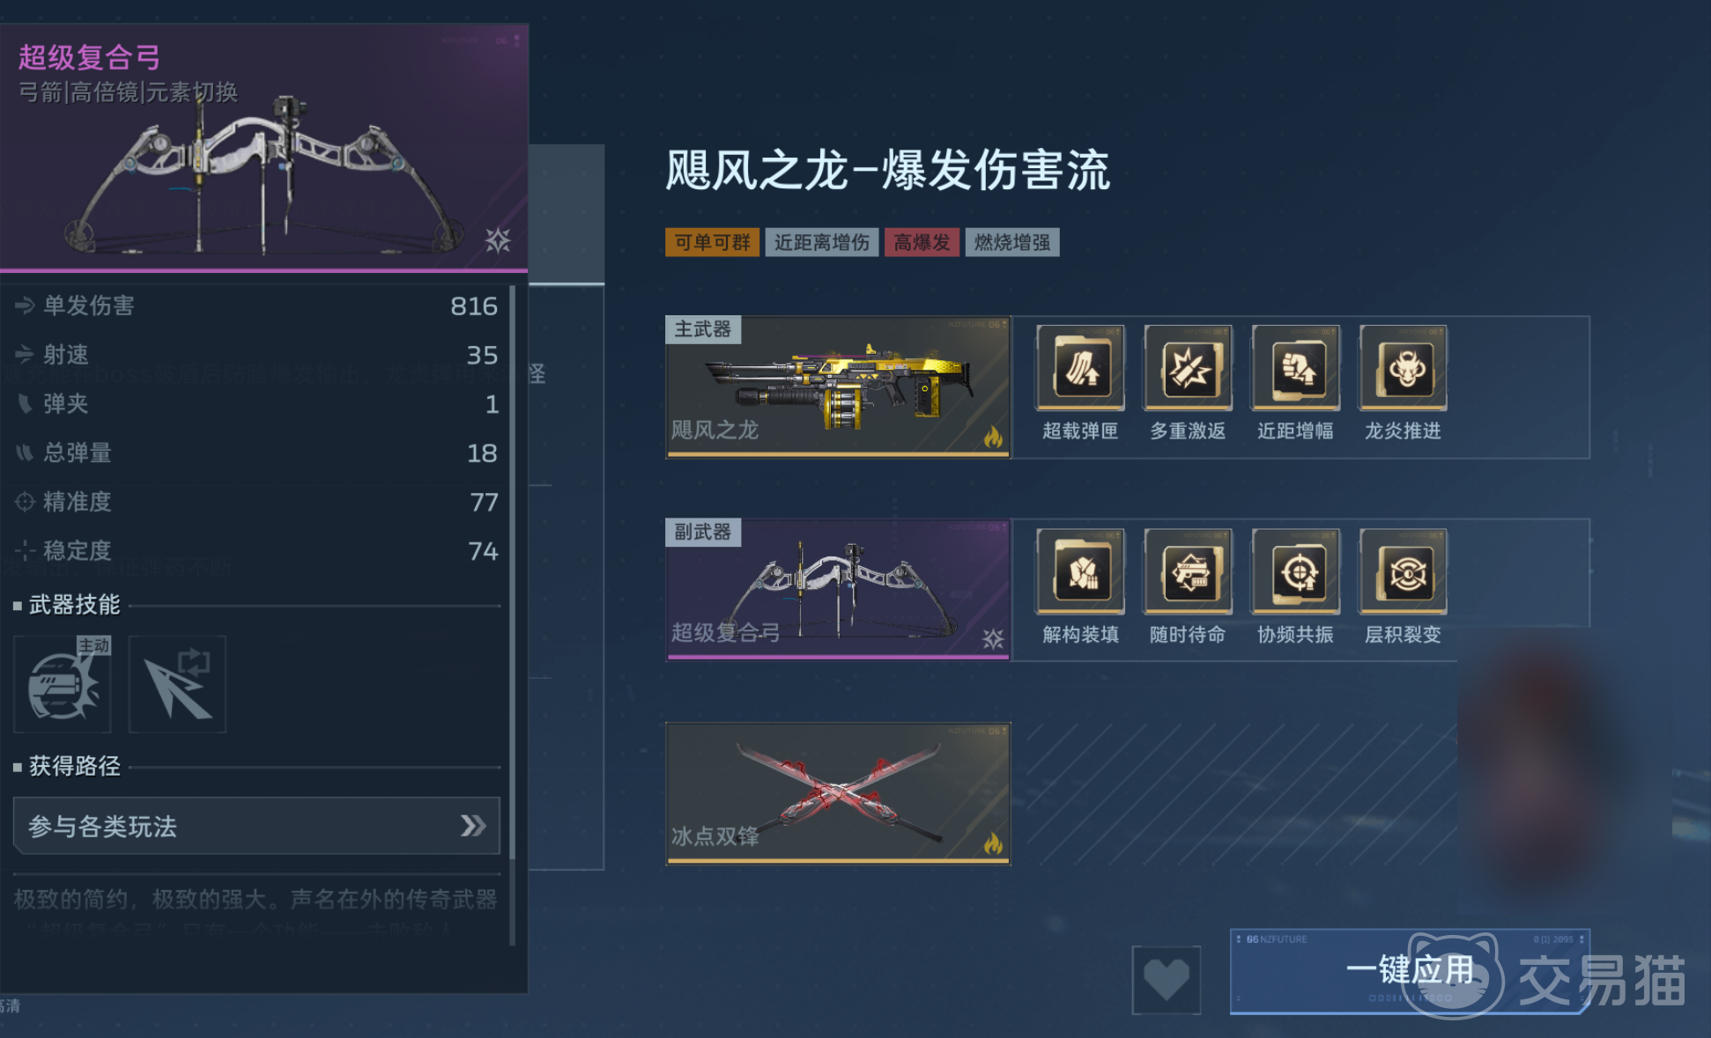1711x1038 pixels.
Task: Click the 近距增幅 module icon
Action: [x=1295, y=367]
